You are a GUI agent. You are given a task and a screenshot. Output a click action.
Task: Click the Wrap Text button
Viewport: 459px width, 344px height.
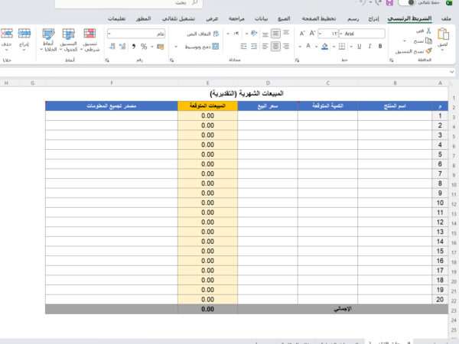(203, 34)
